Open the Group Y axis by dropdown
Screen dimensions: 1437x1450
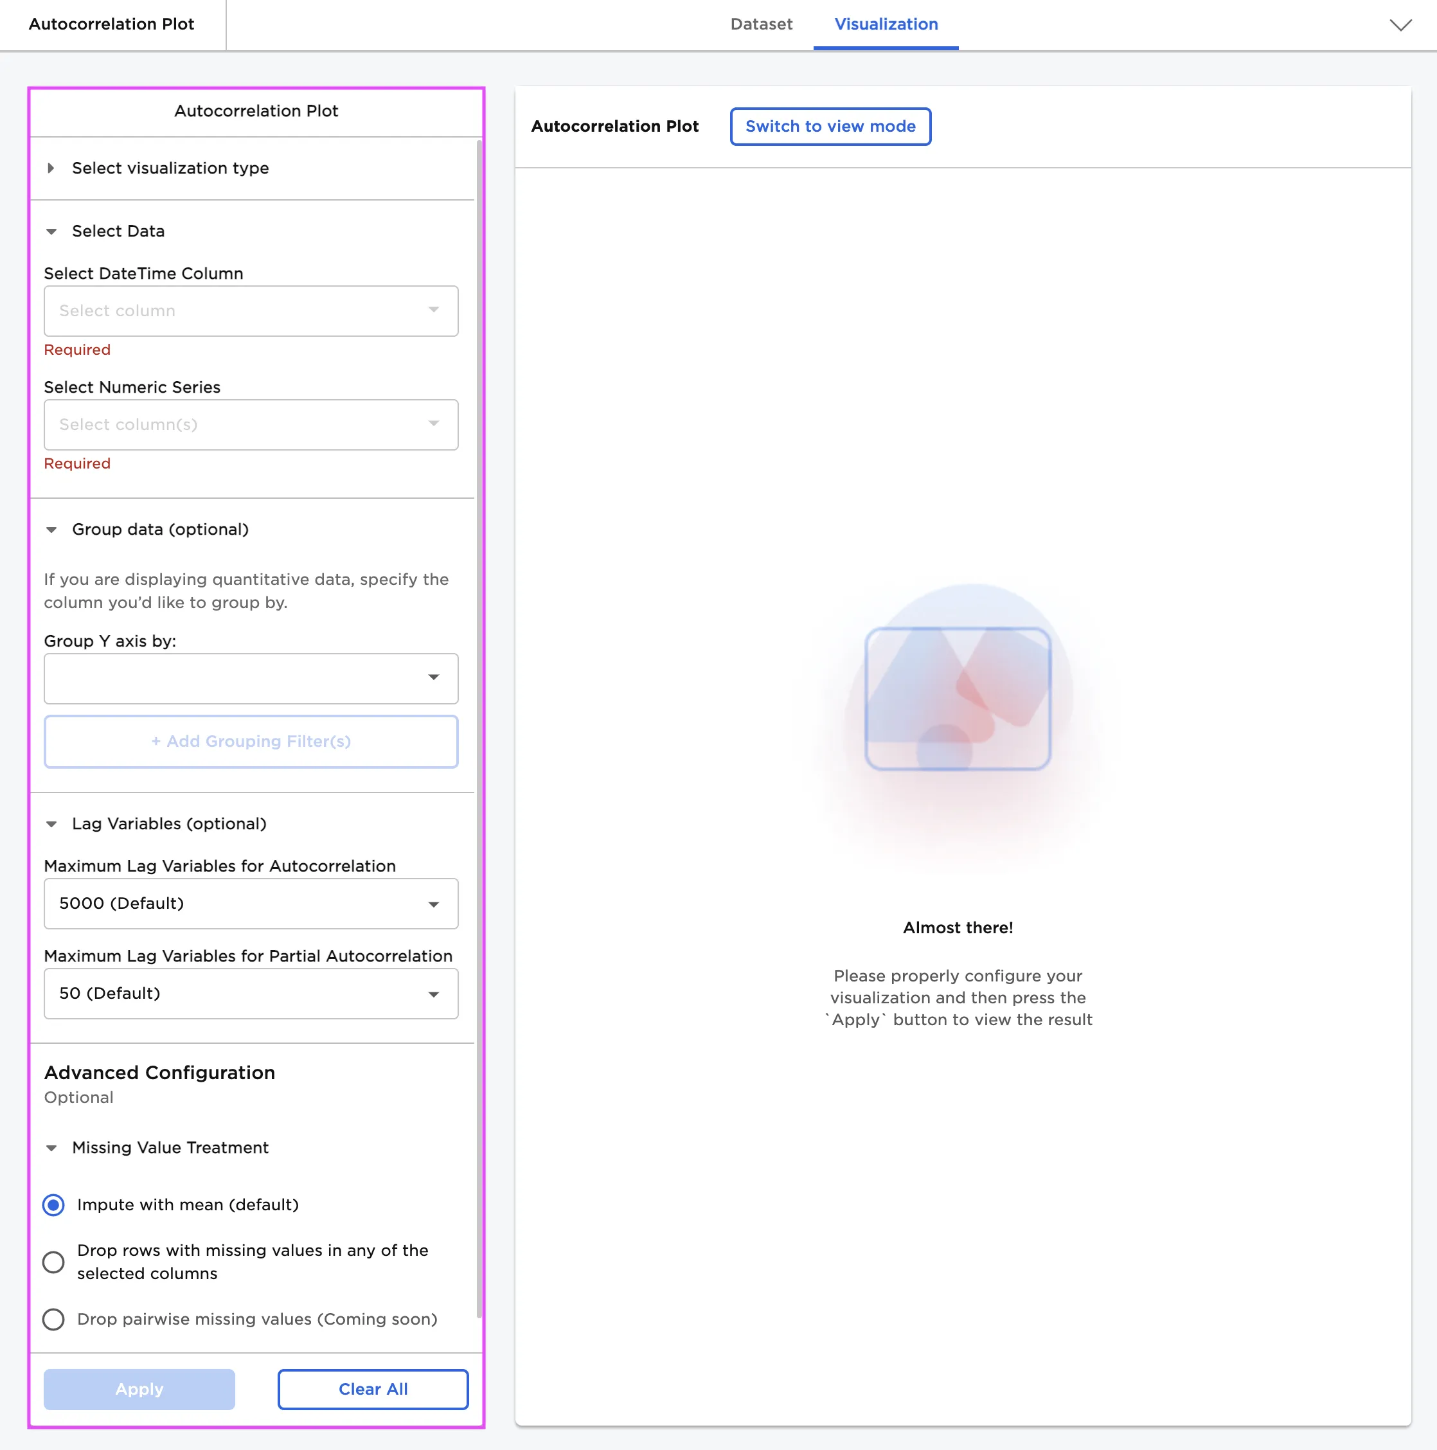point(251,679)
